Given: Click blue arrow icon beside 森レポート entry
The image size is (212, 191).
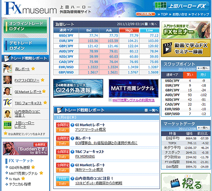Looking at the screenshot, I should point(72,138).
